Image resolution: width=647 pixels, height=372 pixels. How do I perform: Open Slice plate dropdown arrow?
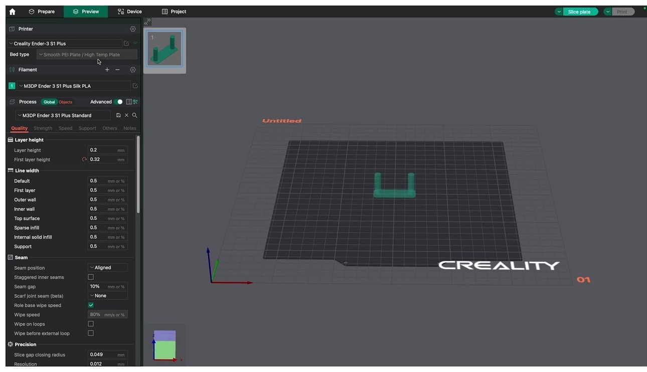pos(559,12)
